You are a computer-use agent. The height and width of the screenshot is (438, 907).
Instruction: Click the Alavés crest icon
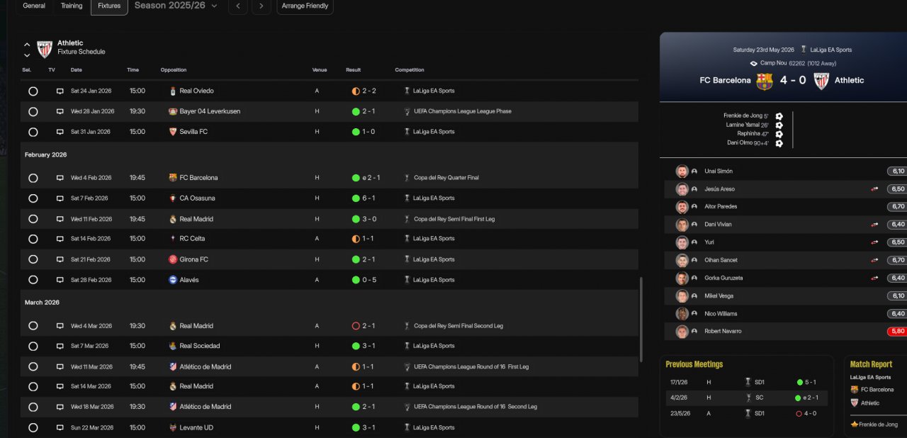(x=173, y=280)
